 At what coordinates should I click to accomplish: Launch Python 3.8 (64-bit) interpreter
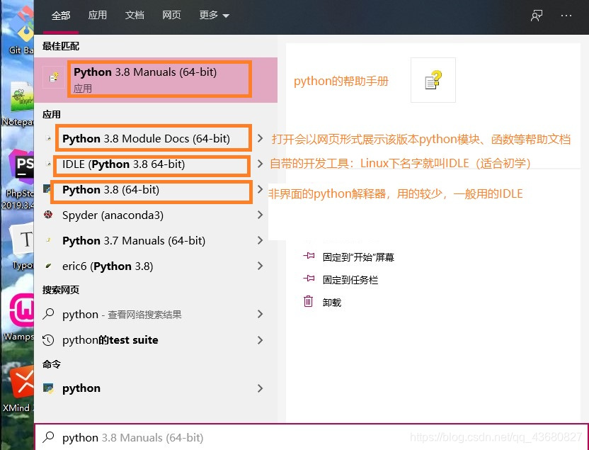click(x=111, y=190)
